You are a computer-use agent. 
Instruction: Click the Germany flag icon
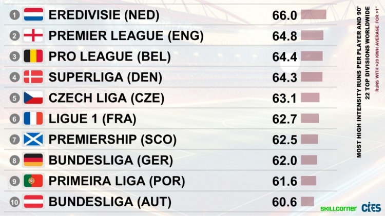tap(33, 160)
